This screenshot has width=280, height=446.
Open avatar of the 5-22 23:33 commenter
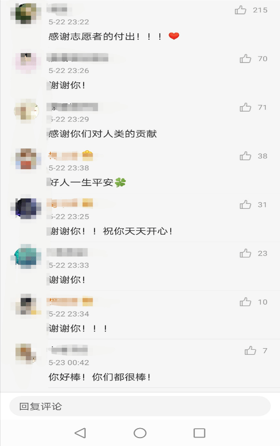point(26,256)
